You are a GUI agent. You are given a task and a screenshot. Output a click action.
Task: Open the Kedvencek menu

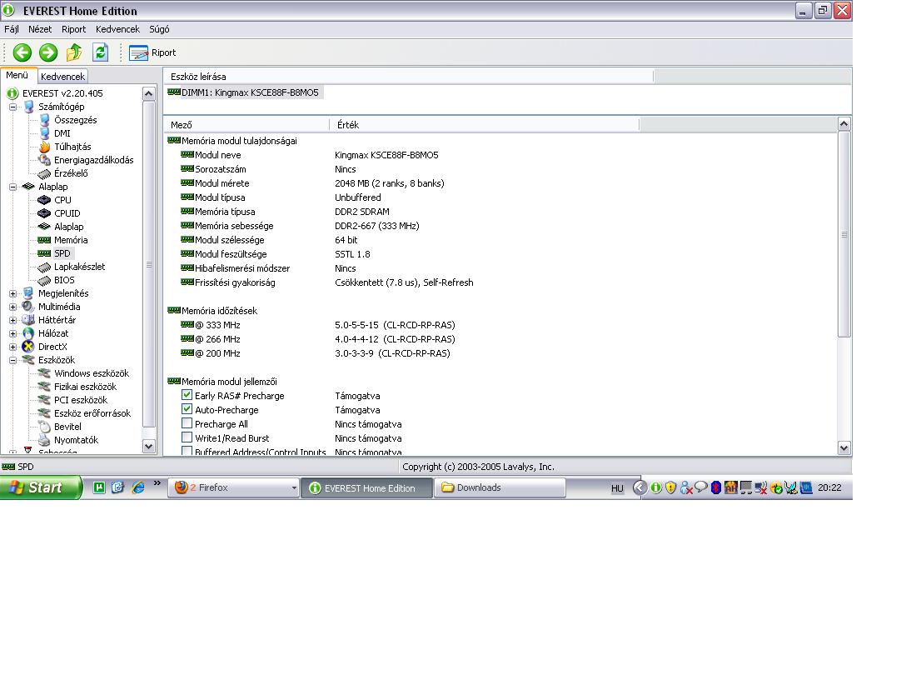(117, 29)
